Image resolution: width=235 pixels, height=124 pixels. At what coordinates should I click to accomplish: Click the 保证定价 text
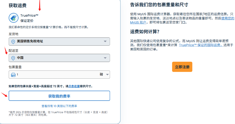point(27,21)
